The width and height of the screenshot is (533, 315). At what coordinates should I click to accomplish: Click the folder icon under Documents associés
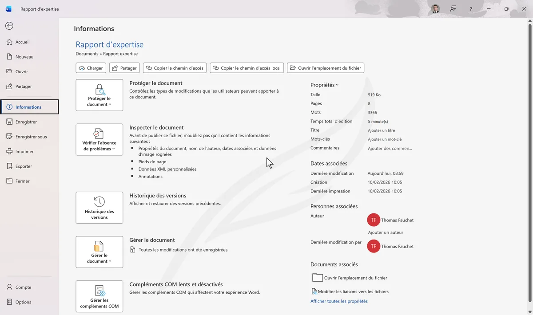tap(317, 278)
